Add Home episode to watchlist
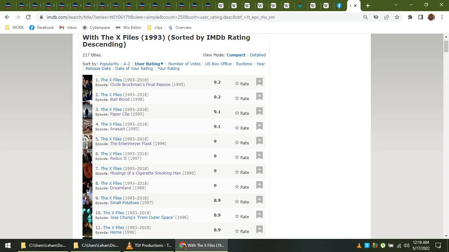The width and height of the screenshot is (449, 252). click(259, 229)
